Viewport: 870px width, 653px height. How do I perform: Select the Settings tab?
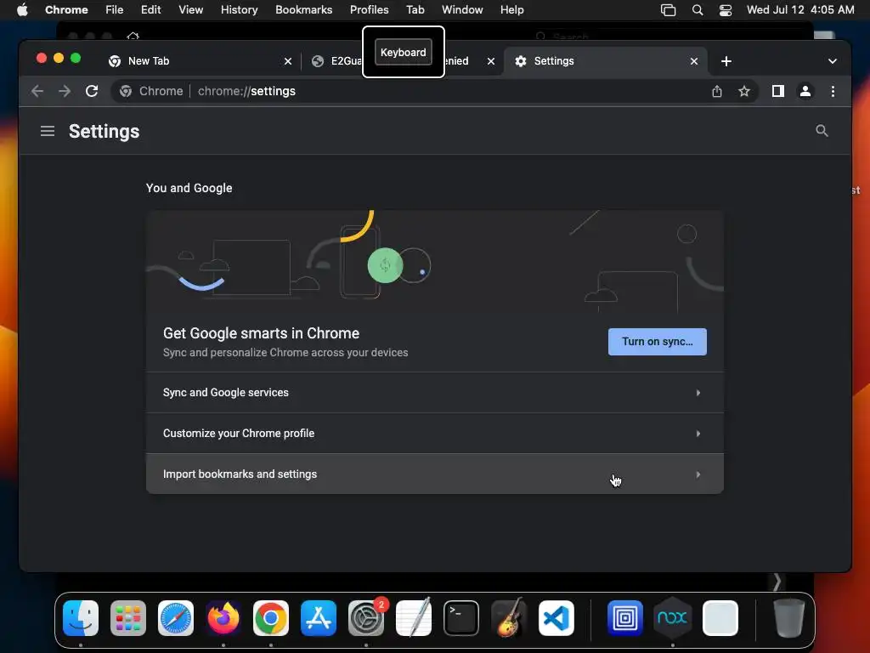click(605, 61)
